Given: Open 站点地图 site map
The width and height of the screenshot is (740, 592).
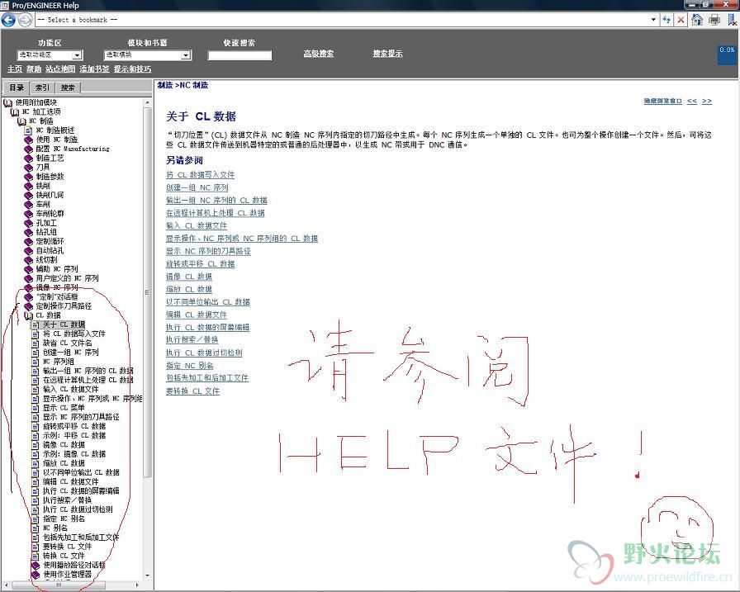Looking at the screenshot, I should pos(60,69).
